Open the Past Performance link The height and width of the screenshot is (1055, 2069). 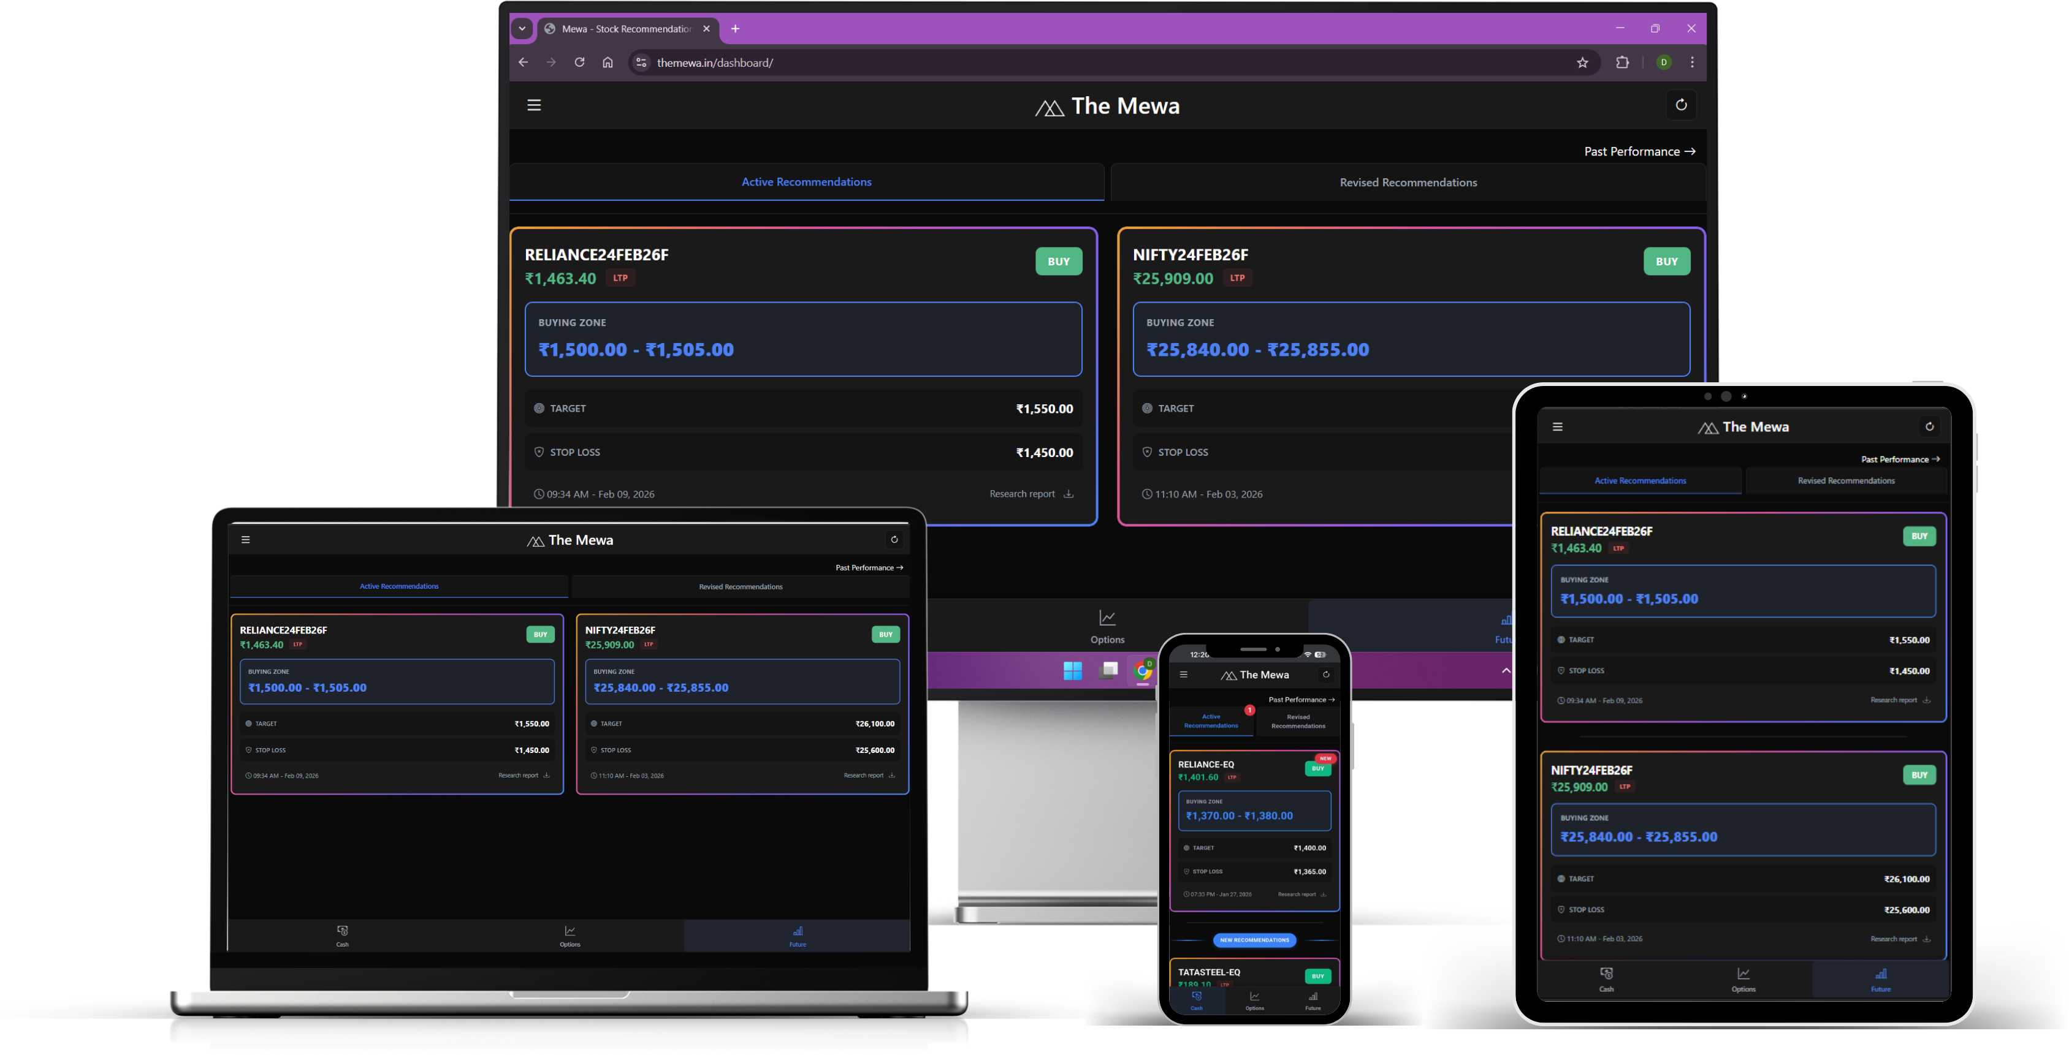coord(1639,151)
